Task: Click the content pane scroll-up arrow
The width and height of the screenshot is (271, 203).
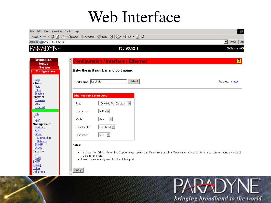Action: point(70,60)
